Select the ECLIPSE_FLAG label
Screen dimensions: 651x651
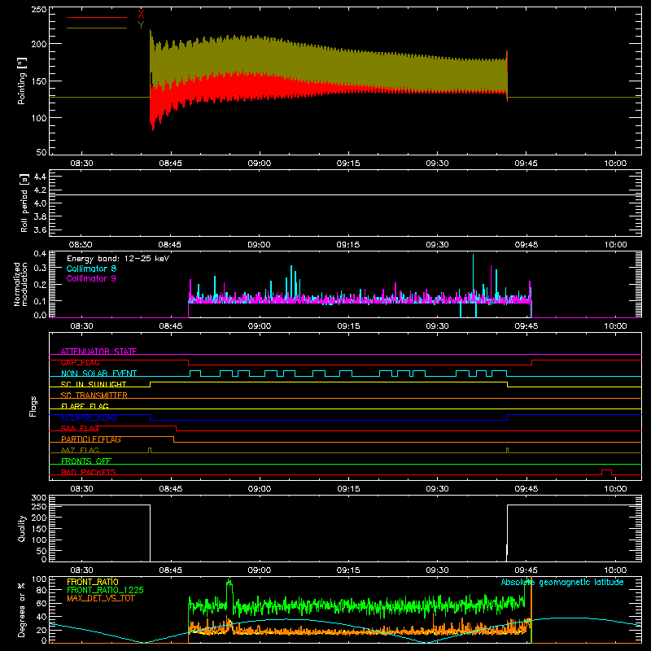pos(89,417)
